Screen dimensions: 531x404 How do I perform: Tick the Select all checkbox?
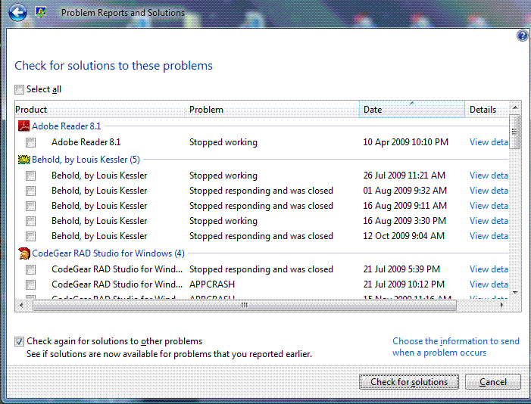19,89
